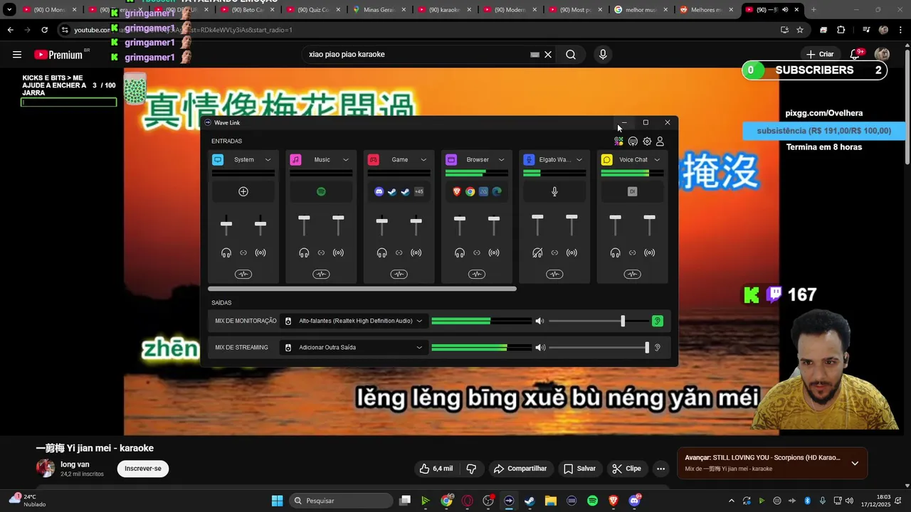The height and width of the screenshot is (512, 911).
Task: Link the Browser channel faders
Action: tap(477, 252)
